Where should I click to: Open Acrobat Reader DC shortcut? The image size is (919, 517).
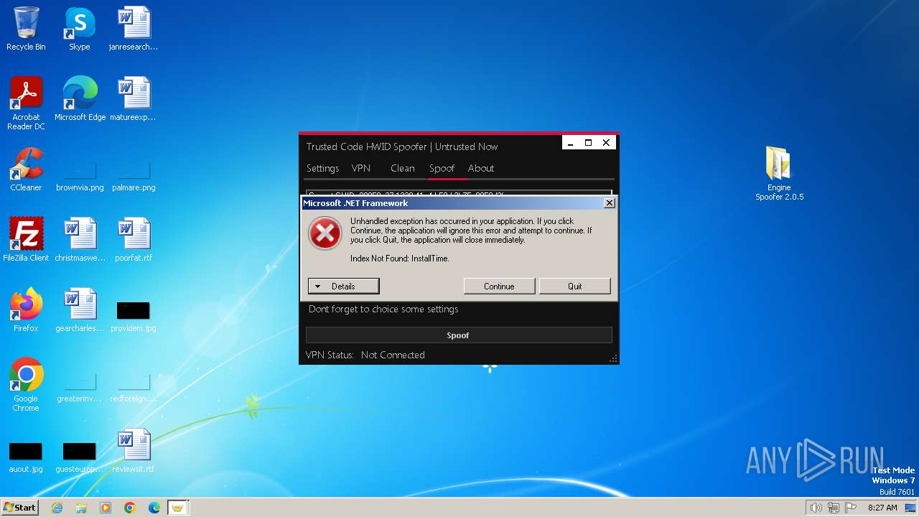26,103
